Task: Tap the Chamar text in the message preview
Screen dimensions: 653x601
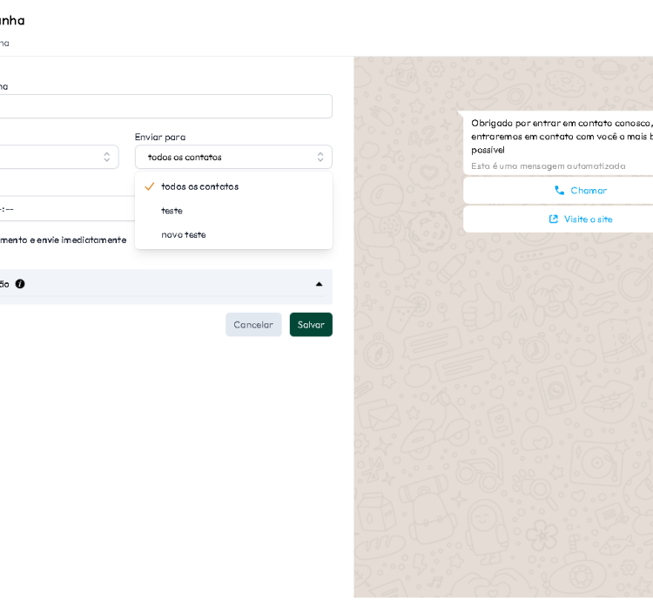Action: [x=589, y=191]
